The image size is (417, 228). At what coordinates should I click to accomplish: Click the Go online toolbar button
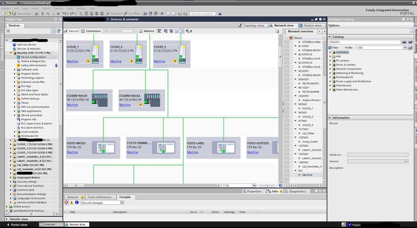pyautogui.click(x=114, y=14)
